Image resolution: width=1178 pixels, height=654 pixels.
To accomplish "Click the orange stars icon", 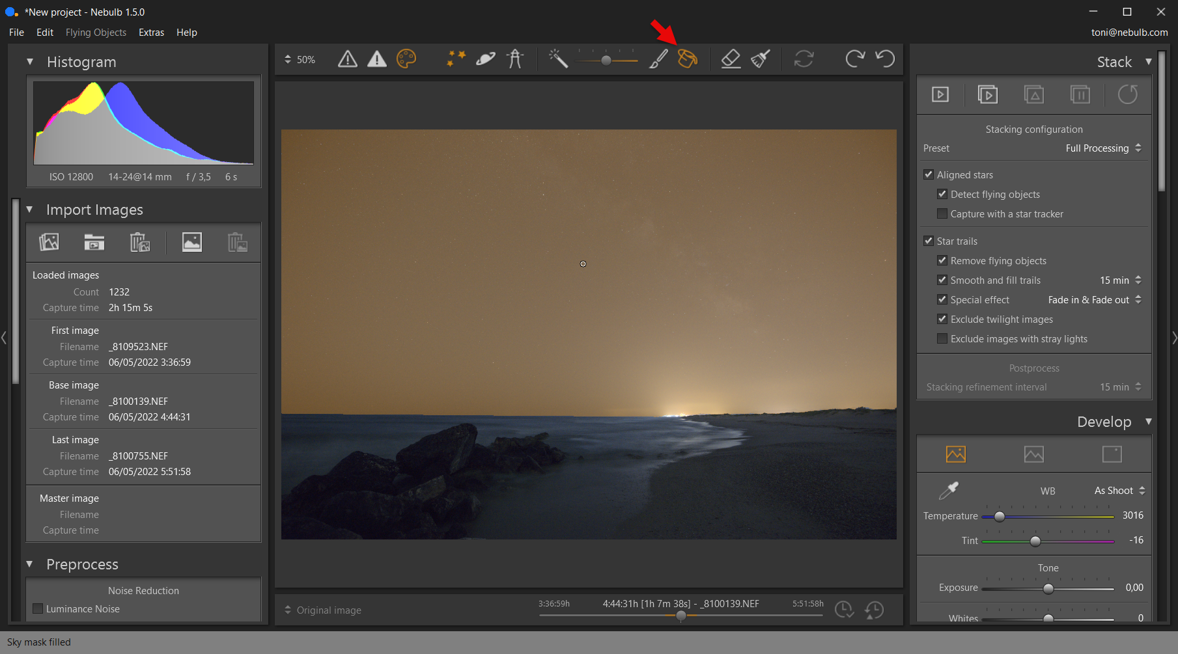I will click(x=456, y=59).
